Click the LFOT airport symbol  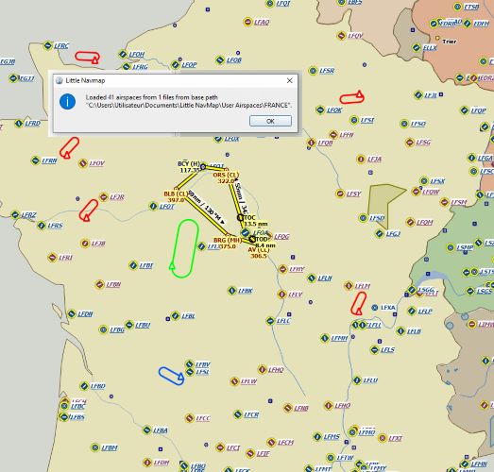coord(153,207)
